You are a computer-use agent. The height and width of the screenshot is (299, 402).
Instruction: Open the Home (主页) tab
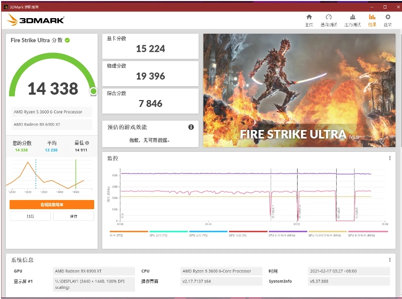(x=309, y=20)
